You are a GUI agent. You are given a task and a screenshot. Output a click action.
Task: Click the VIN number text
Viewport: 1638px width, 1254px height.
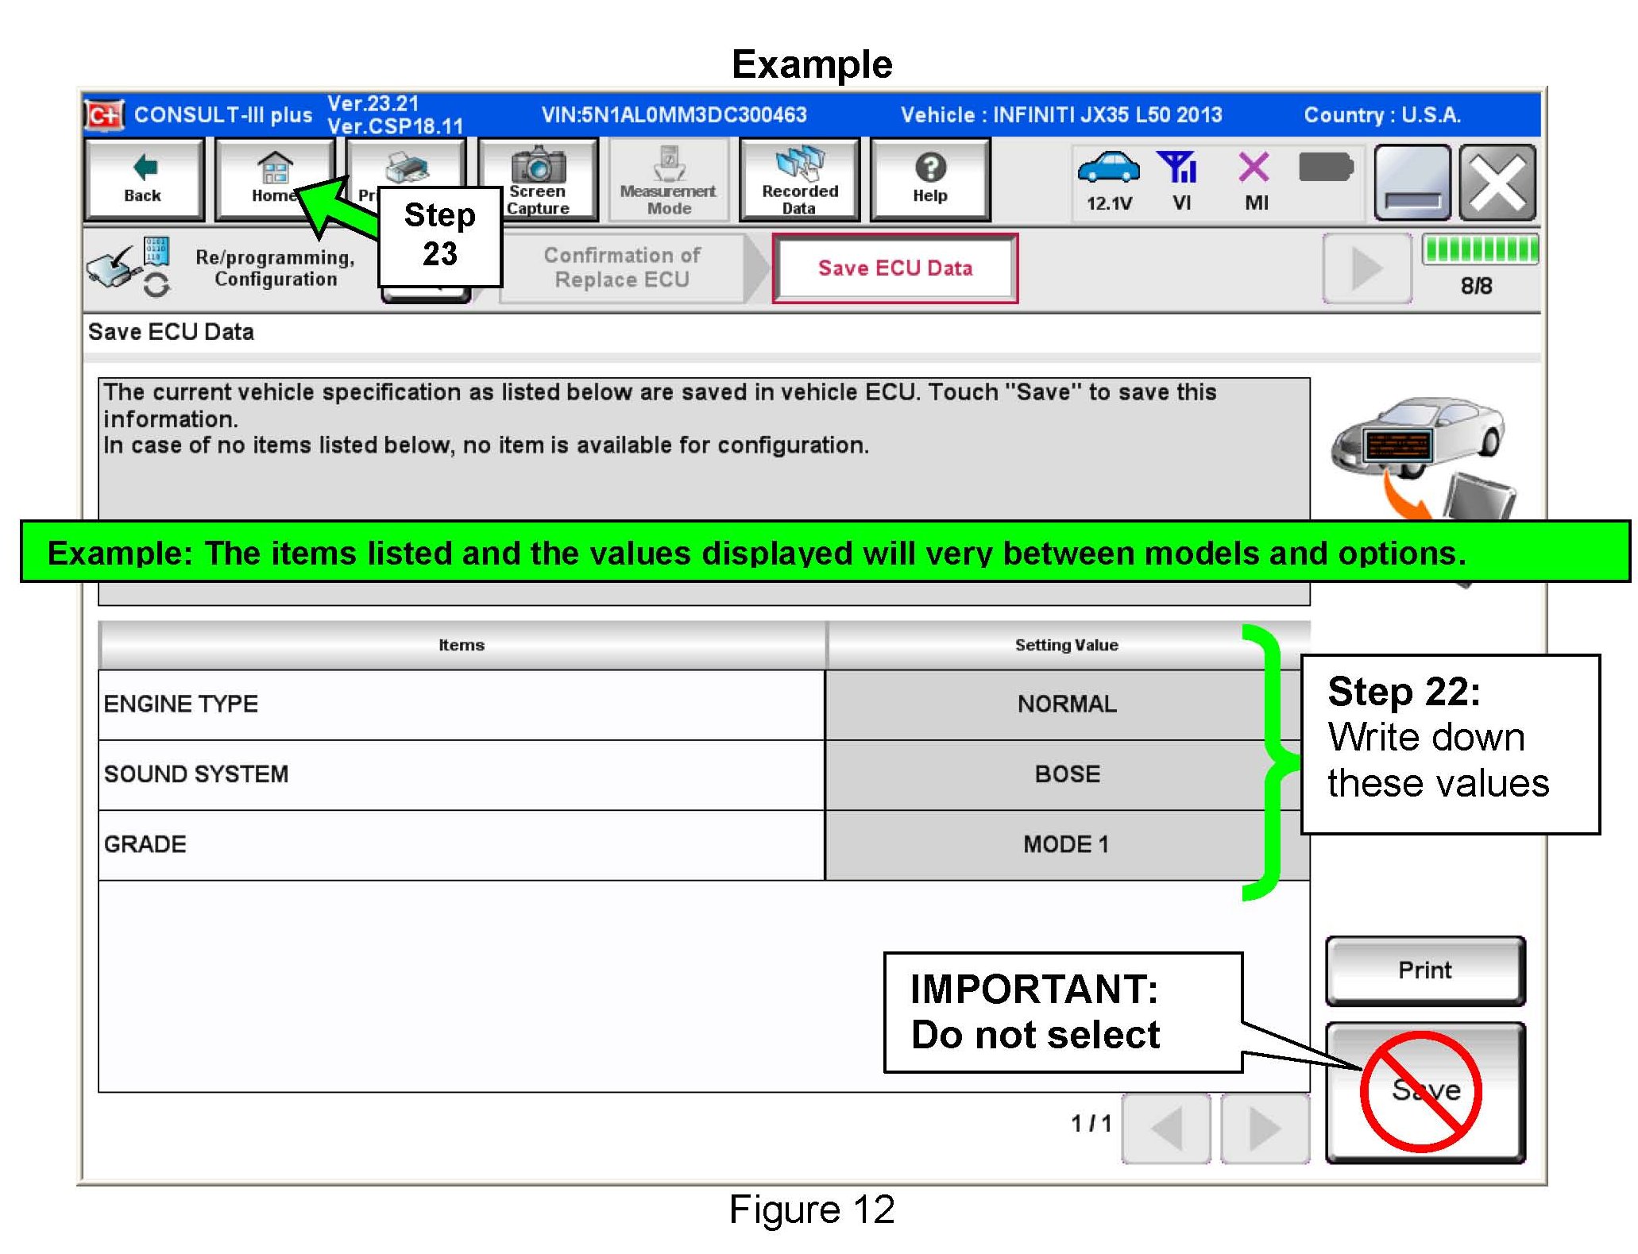click(674, 115)
